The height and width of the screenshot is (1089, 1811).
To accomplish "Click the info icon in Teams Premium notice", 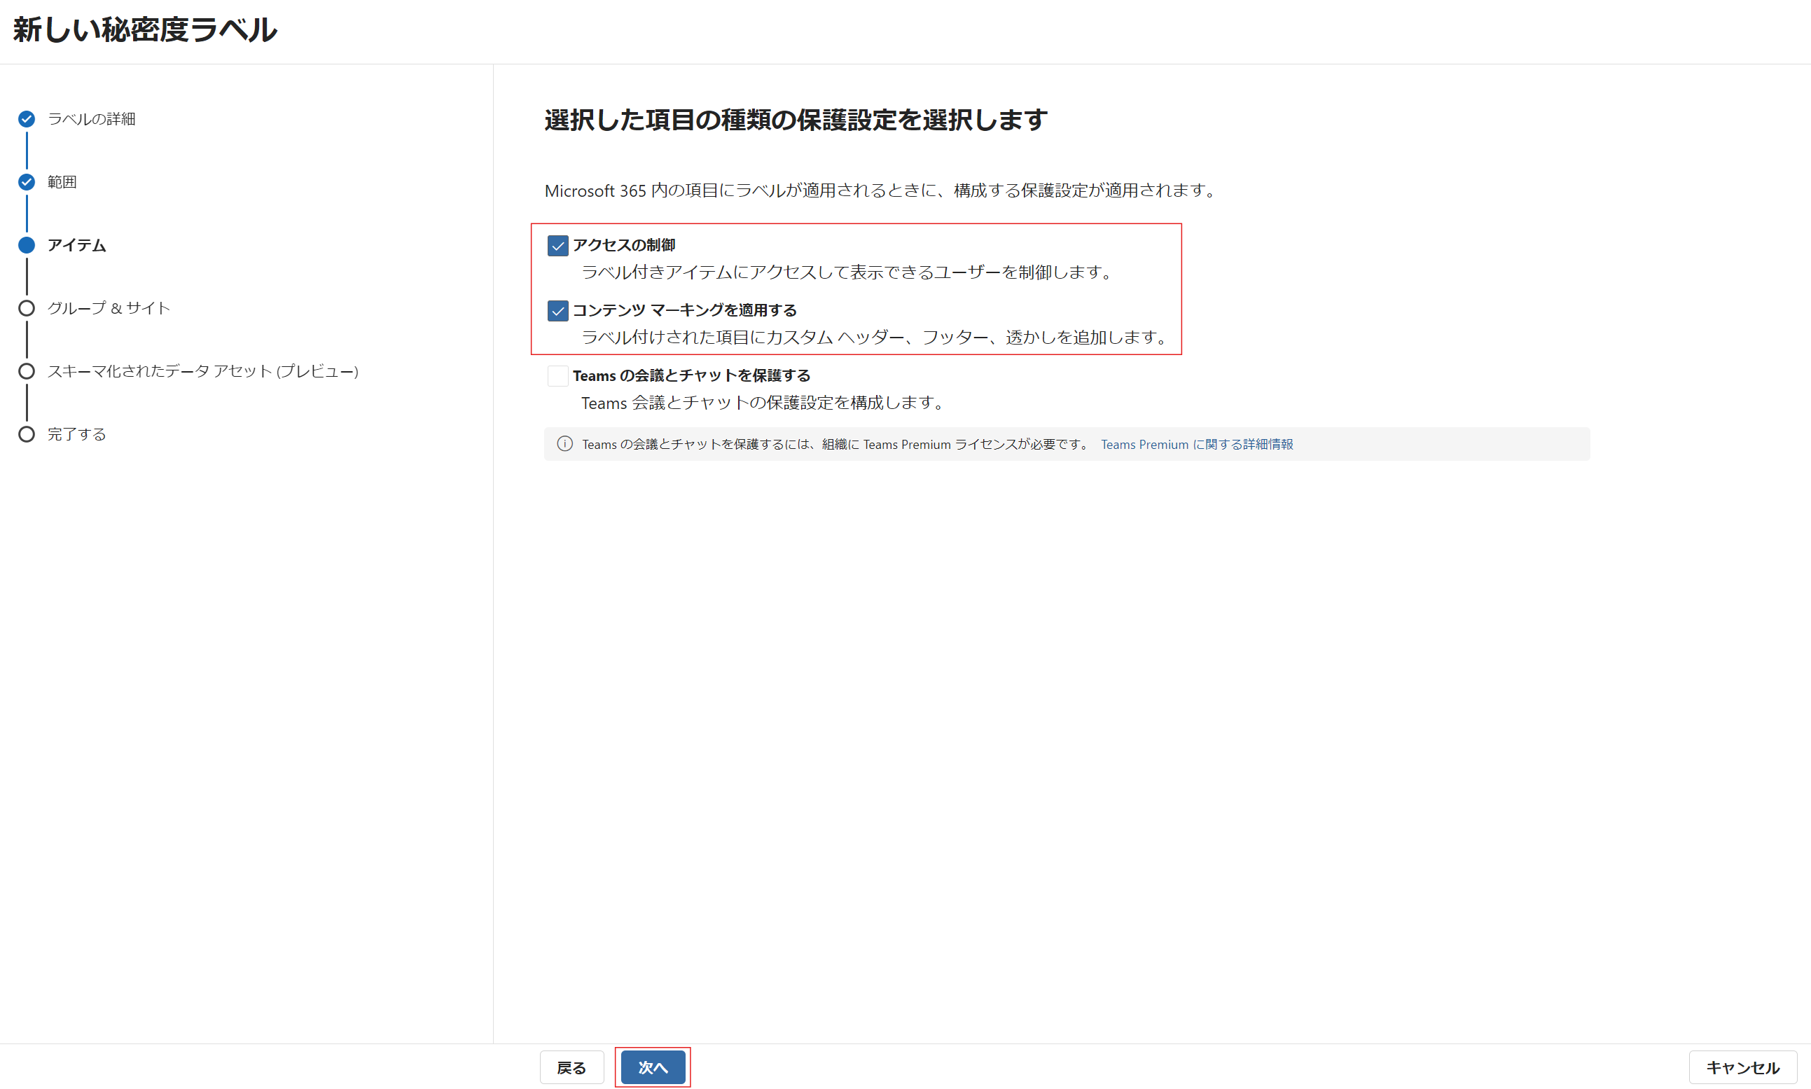I will tap(564, 444).
